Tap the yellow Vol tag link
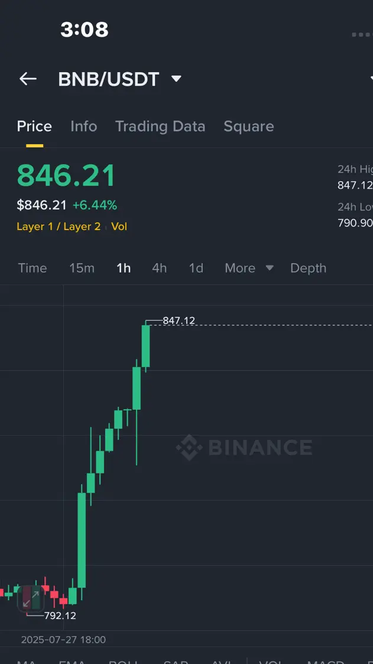The width and height of the screenshot is (373, 664). 119,226
